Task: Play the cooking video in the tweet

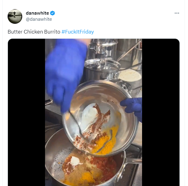Action: [93, 112]
